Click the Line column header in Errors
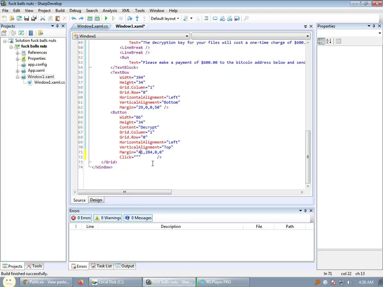Image resolution: width=383 pixels, height=287 pixels. (x=90, y=227)
